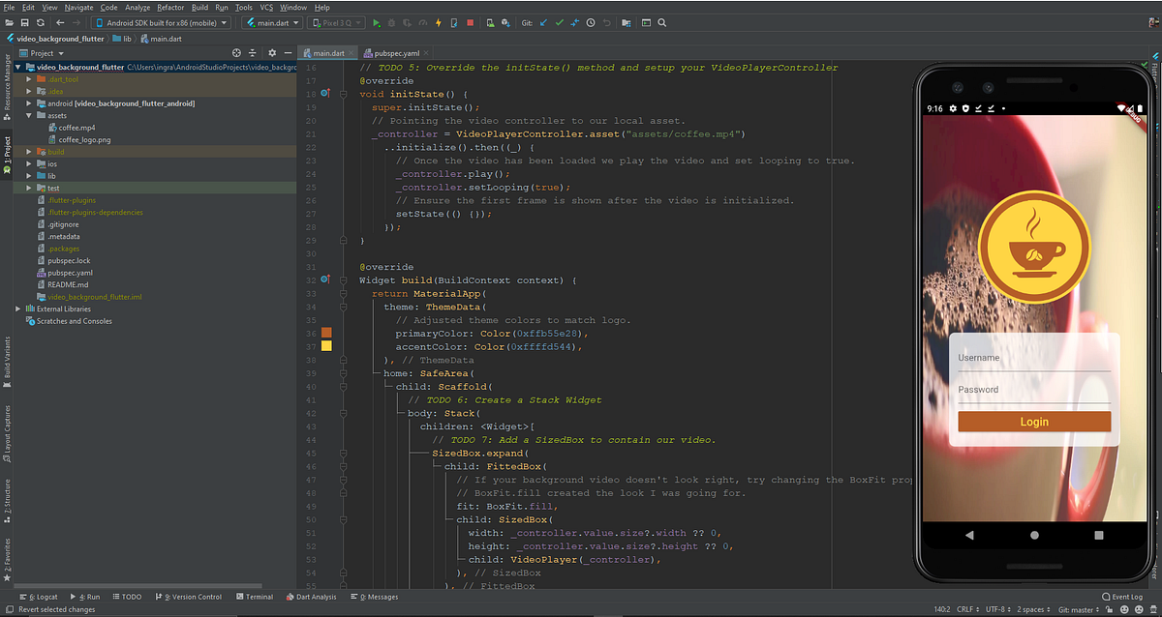Screen dimensions: 1162x617
Task: Click the locate current file crosshair icon
Action: pyautogui.click(x=237, y=53)
